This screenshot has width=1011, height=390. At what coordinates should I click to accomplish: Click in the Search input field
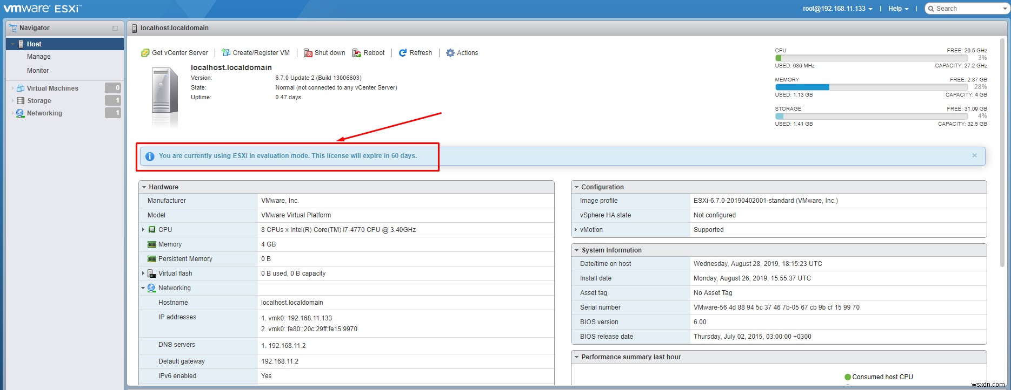pos(968,9)
